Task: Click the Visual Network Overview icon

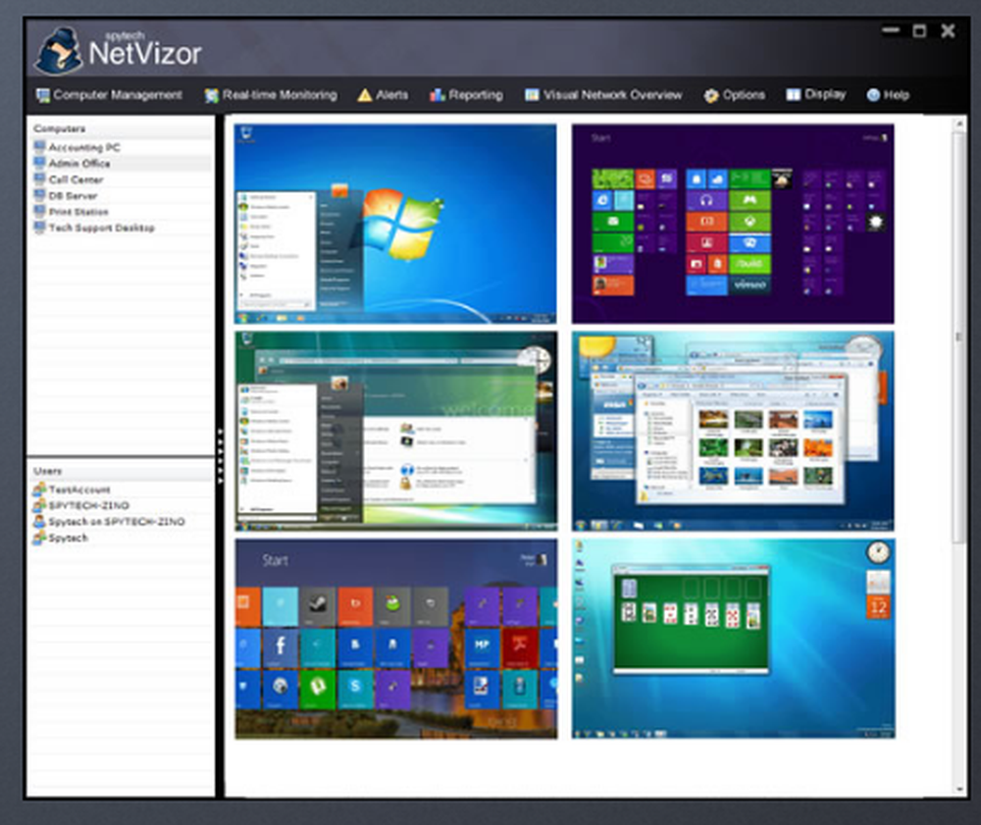Action: point(531,94)
